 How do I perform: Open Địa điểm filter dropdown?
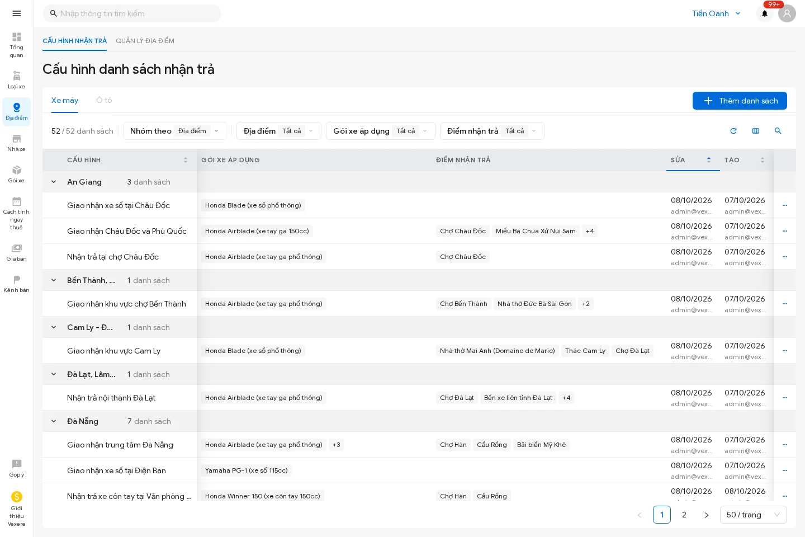tap(279, 131)
